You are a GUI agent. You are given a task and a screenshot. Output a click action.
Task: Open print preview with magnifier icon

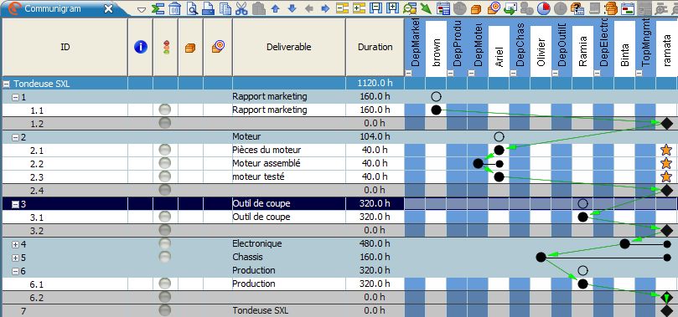tap(192, 8)
